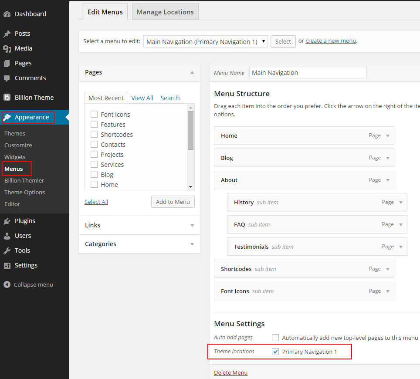Click the Add to Menu button
The width and height of the screenshot is (420, 379).
[173, 202]
